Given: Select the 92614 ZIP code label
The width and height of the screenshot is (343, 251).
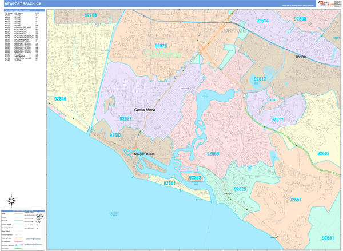Looking at the screenshot, I should pos(262,21).
